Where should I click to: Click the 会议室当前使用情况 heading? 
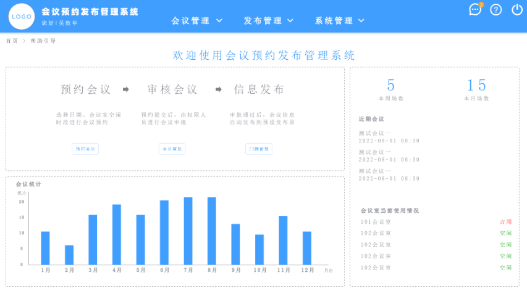click(x=390, y=211)
